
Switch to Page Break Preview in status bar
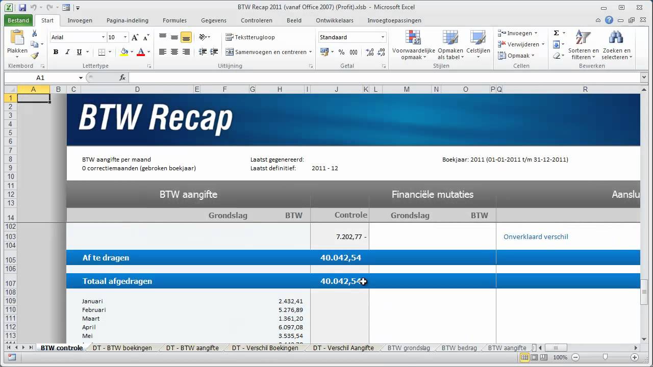tap(543, 357)
